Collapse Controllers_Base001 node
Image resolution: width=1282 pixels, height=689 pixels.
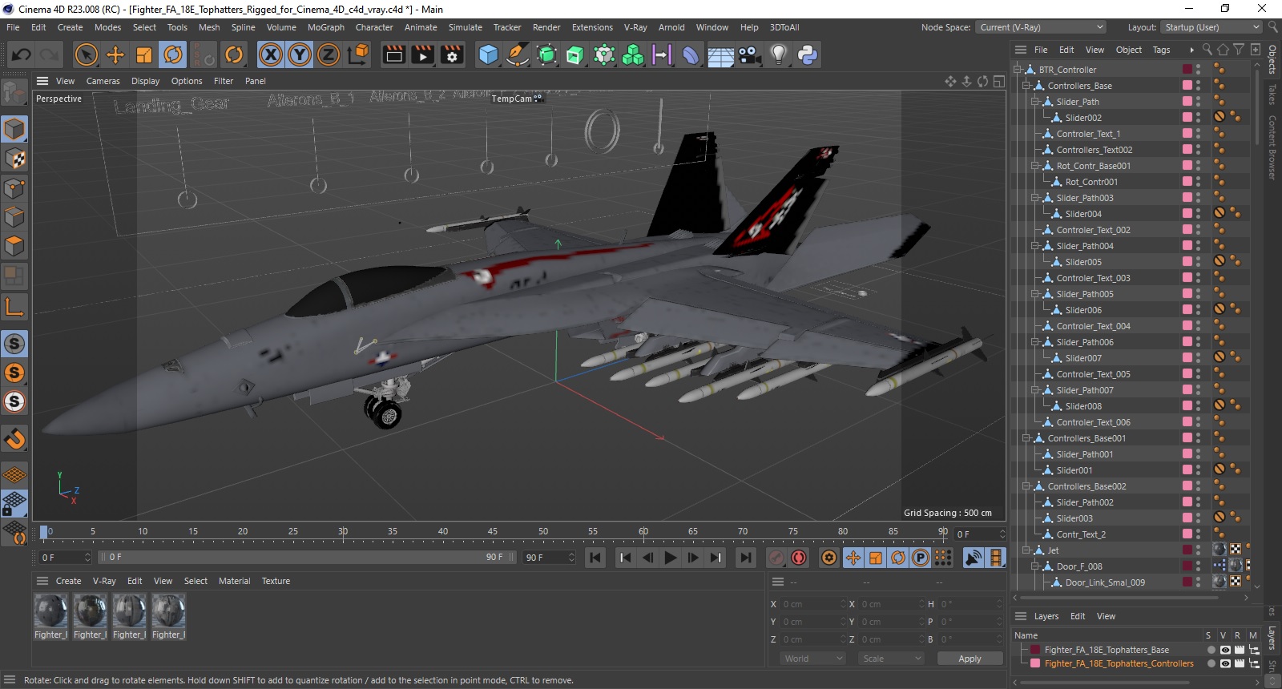point(1026,438)
